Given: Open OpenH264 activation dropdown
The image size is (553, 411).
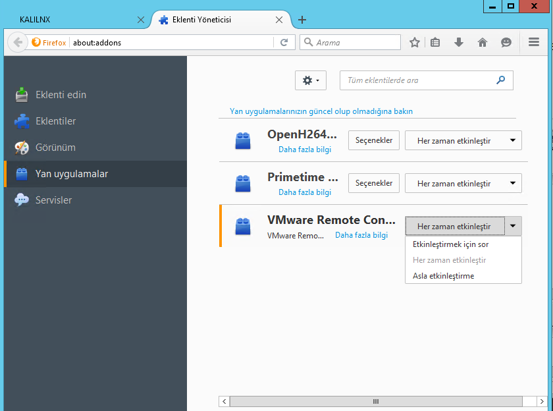Looking at the screenshot, I should click(463, 140).
